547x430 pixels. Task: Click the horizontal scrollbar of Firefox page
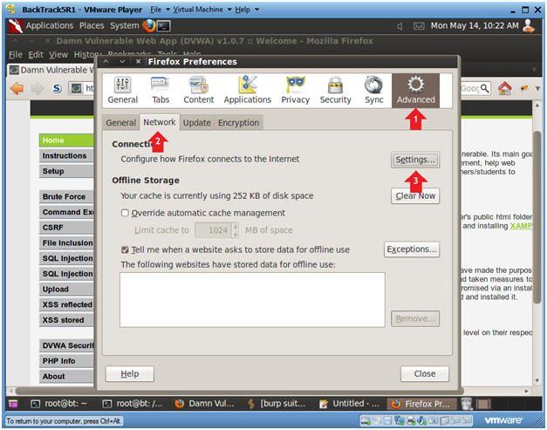tap(239, 391)
